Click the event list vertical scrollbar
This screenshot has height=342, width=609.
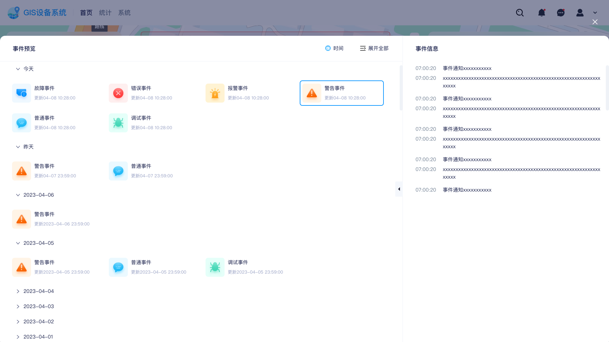[x=401, y=88]
